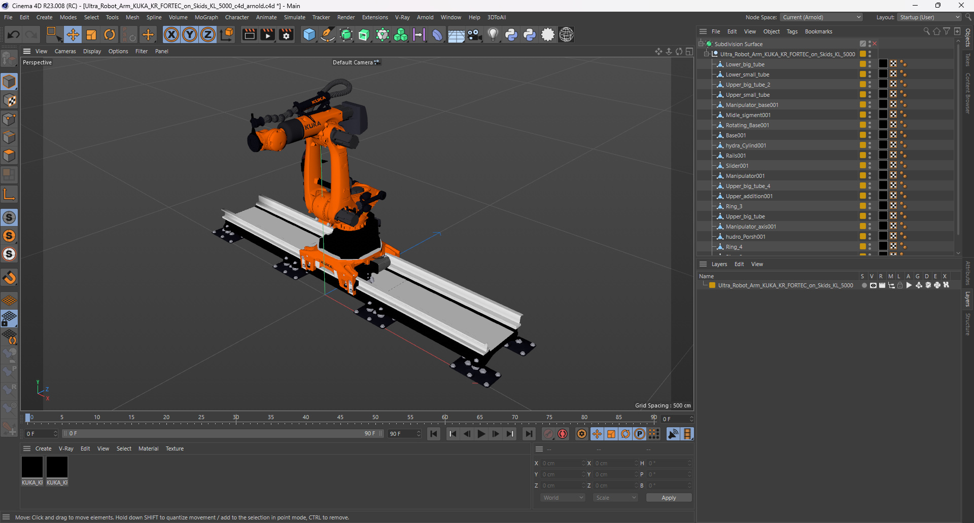Open the Layout Startup dropdown
The width and height of the screenshot is (974, 523).
[929, 17]
